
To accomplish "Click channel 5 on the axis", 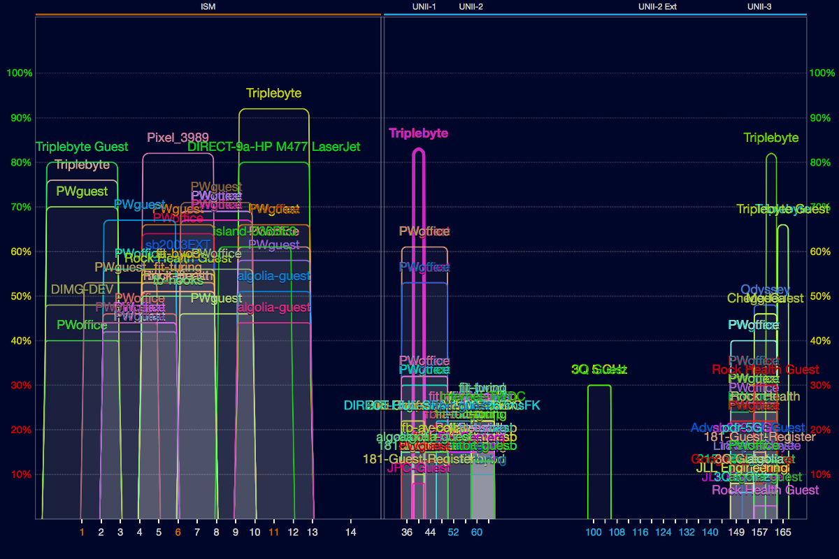I will 159,532.
